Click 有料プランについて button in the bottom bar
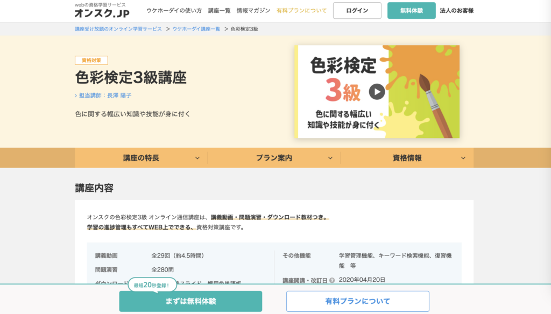 (x=357, y=301)
